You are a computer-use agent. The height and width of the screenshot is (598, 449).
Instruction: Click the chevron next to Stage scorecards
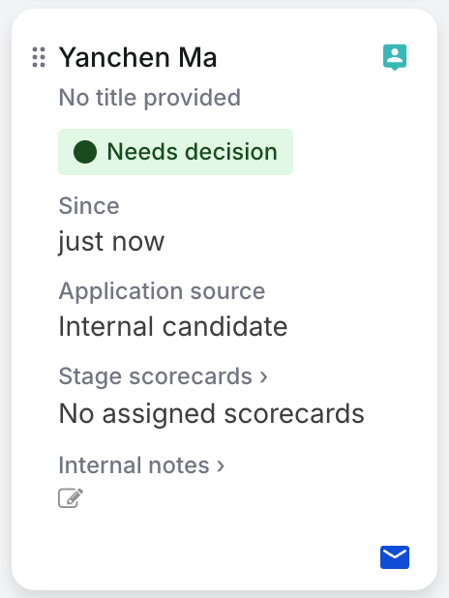[x=263, y=376]
